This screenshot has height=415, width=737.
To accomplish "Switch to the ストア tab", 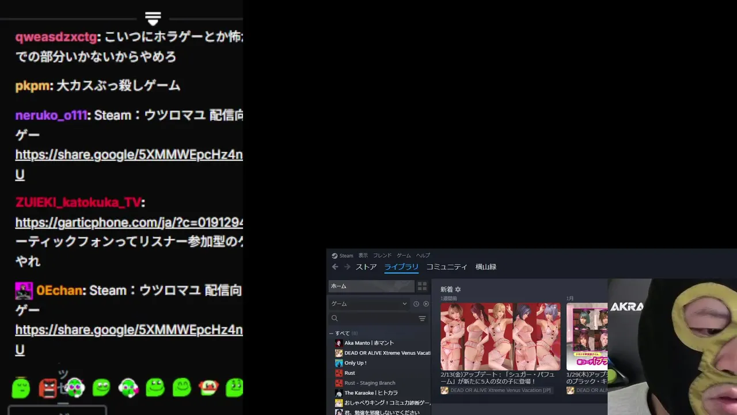I will [366, 267].
